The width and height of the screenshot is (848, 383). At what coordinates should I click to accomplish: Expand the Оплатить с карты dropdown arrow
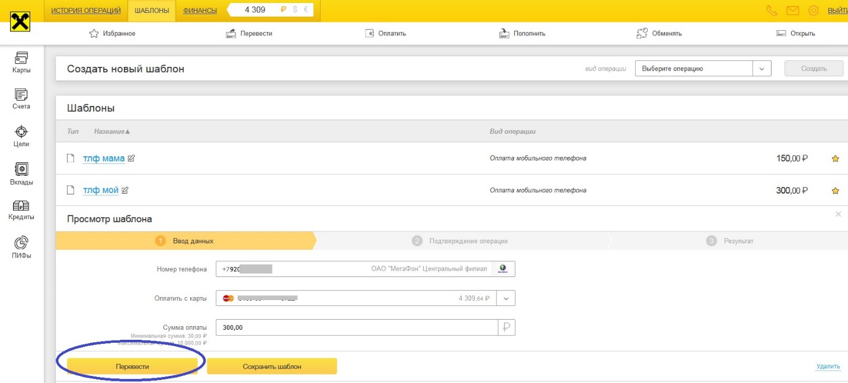506,298
